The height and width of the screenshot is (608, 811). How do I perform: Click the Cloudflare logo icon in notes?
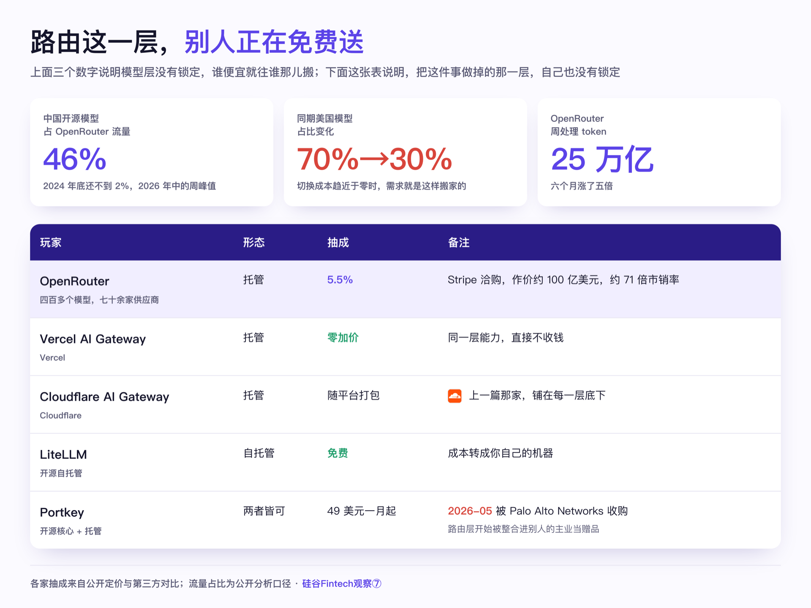tap(454, 396)
